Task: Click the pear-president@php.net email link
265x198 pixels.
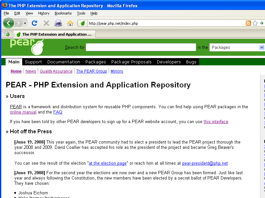Action: [x=205, y=163]
